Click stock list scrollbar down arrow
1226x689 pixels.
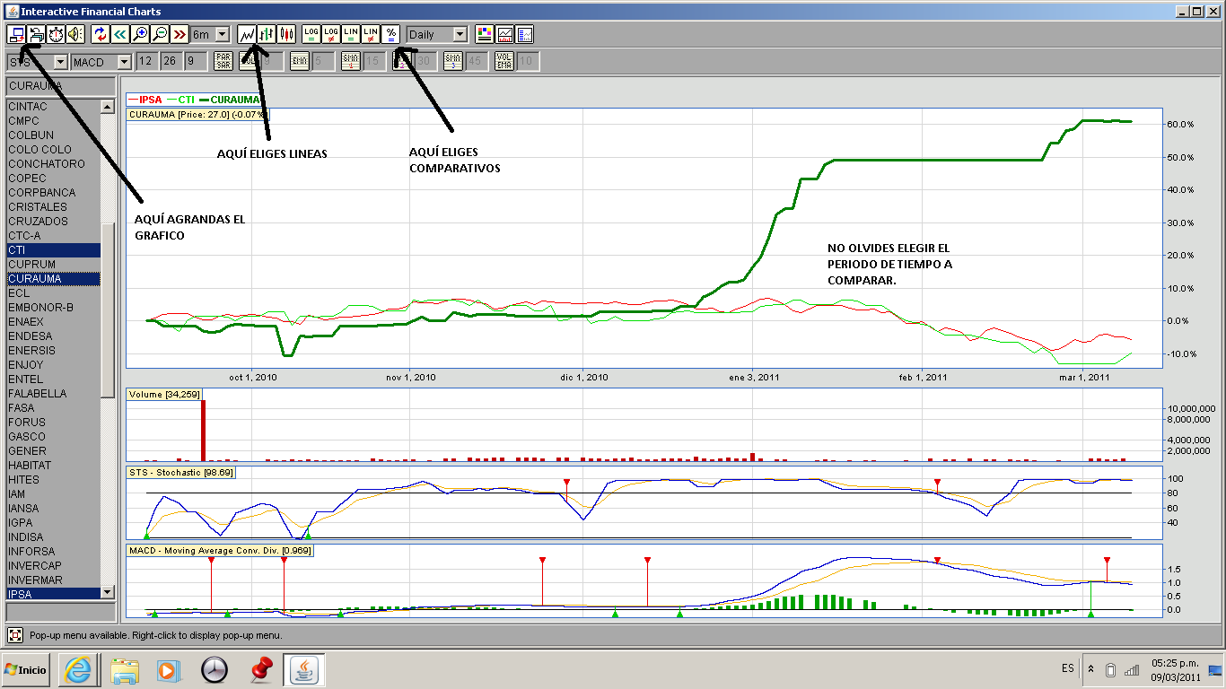[108, 592]
